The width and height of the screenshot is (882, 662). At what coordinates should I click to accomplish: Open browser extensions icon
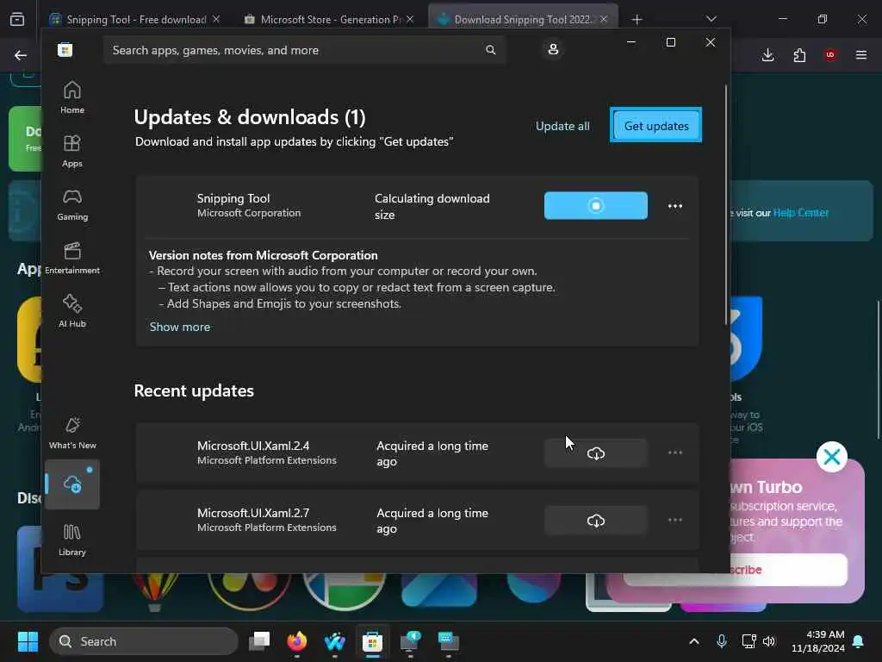tap(799, 55)
